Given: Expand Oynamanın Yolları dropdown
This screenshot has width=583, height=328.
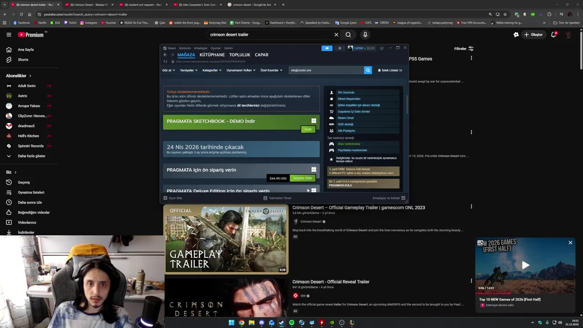Looking at the screenshot, I should 241,70.
